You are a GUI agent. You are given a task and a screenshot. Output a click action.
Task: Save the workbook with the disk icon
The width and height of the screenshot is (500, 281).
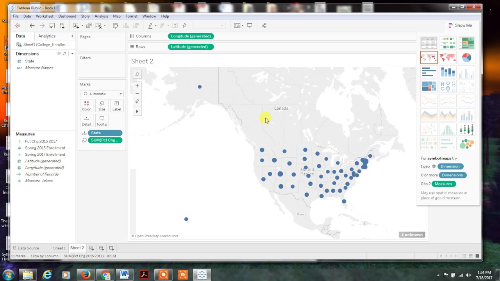coord(52,26)
